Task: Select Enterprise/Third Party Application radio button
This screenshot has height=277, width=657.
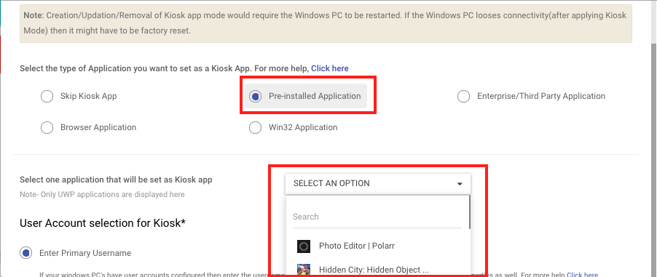Action: point(463,96)
